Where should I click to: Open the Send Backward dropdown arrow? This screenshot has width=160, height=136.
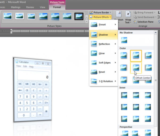(156, 17)
